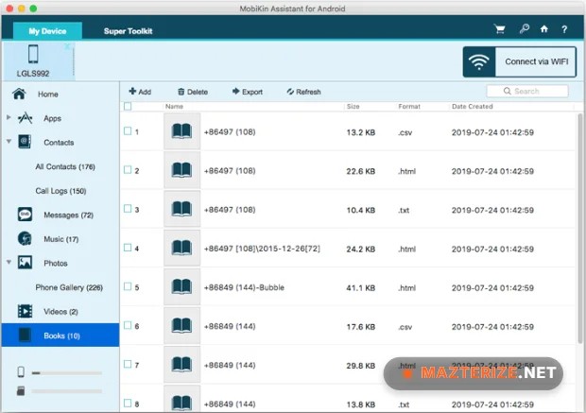The width and height of the screenshot is (586, 413).
Task: Click size value 41.1 KB
Action: (361, 288)
